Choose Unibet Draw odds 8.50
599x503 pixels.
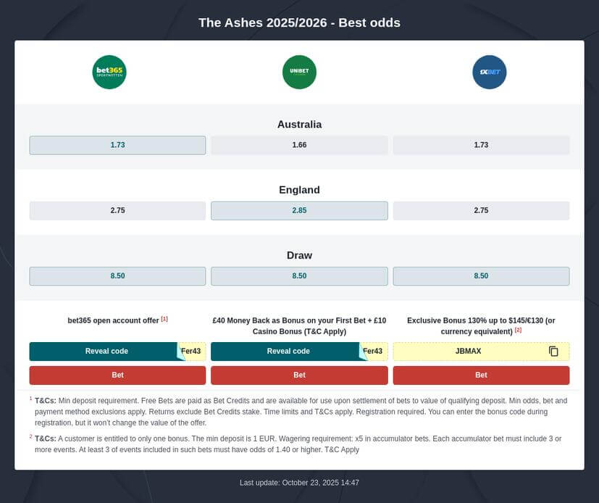(x=299, y=276)
